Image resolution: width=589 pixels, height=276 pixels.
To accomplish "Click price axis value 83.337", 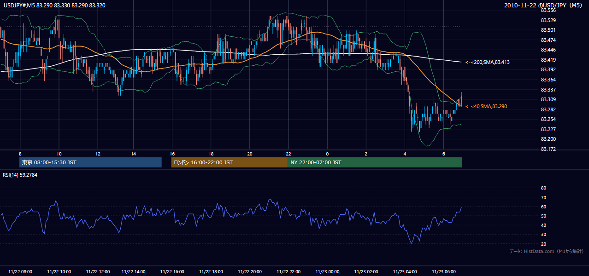I will pos(548,90).
